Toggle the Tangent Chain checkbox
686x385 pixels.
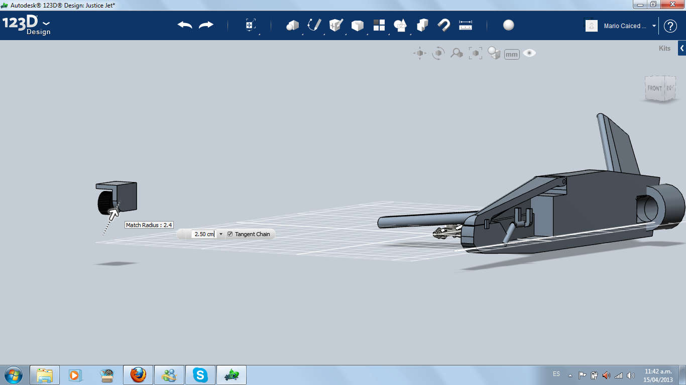pos(230,234)
